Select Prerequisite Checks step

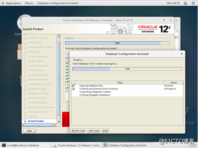[38, 112]
